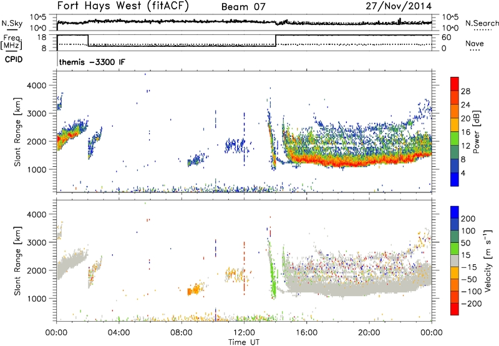
Task: Click the '08:00' time tick label
Action: click(182, 333)
